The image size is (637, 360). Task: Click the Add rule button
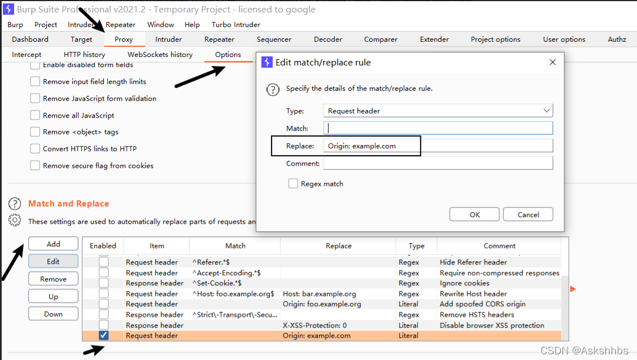(53, 244)
